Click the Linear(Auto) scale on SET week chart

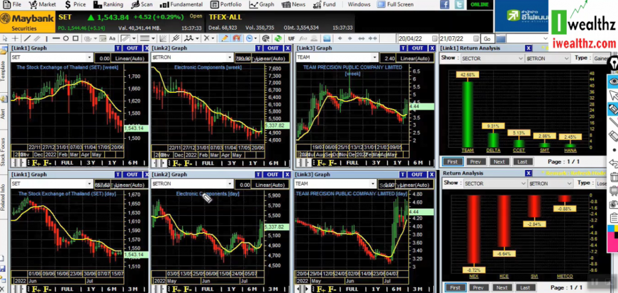coord(129,58)
